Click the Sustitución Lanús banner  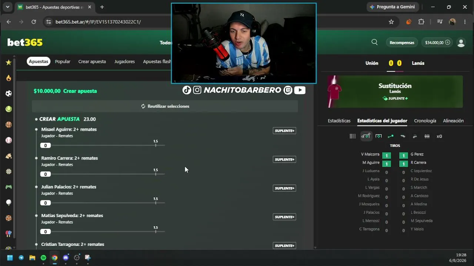click(395, 92)
